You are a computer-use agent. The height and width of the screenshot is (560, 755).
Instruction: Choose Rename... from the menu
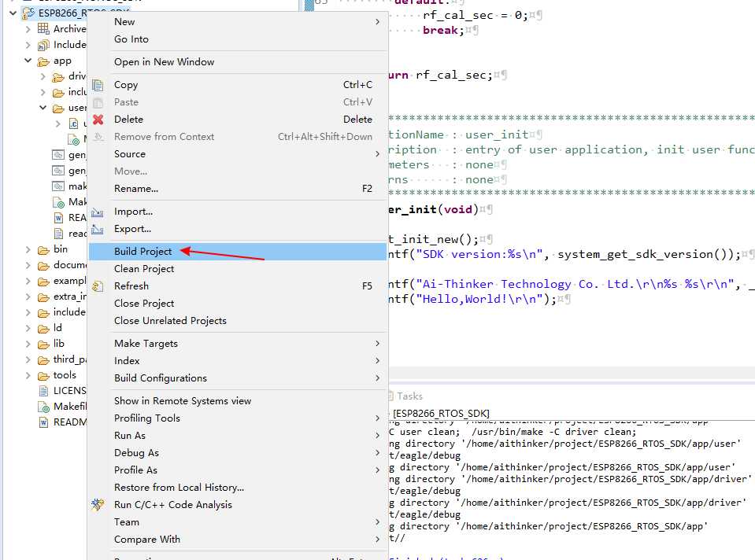[x=238, y=189]
